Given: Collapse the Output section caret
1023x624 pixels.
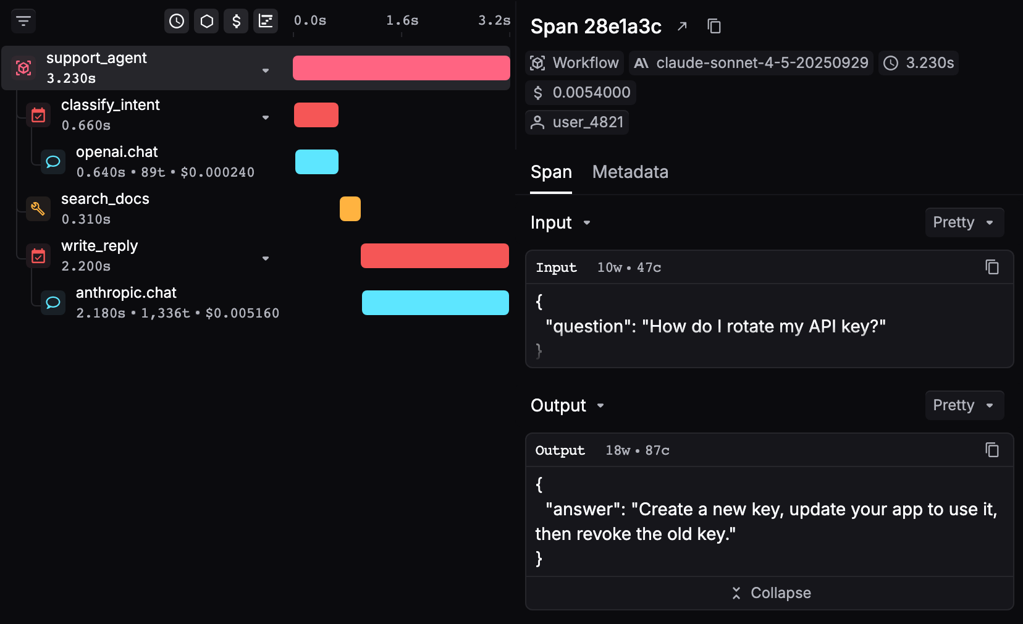Looking at the screenshot, I should pos(600,406).
